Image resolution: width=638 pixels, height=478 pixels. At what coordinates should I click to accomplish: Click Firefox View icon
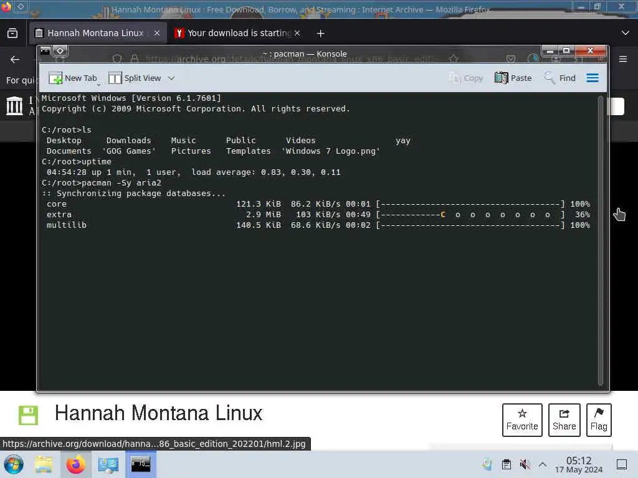point(12,33)
